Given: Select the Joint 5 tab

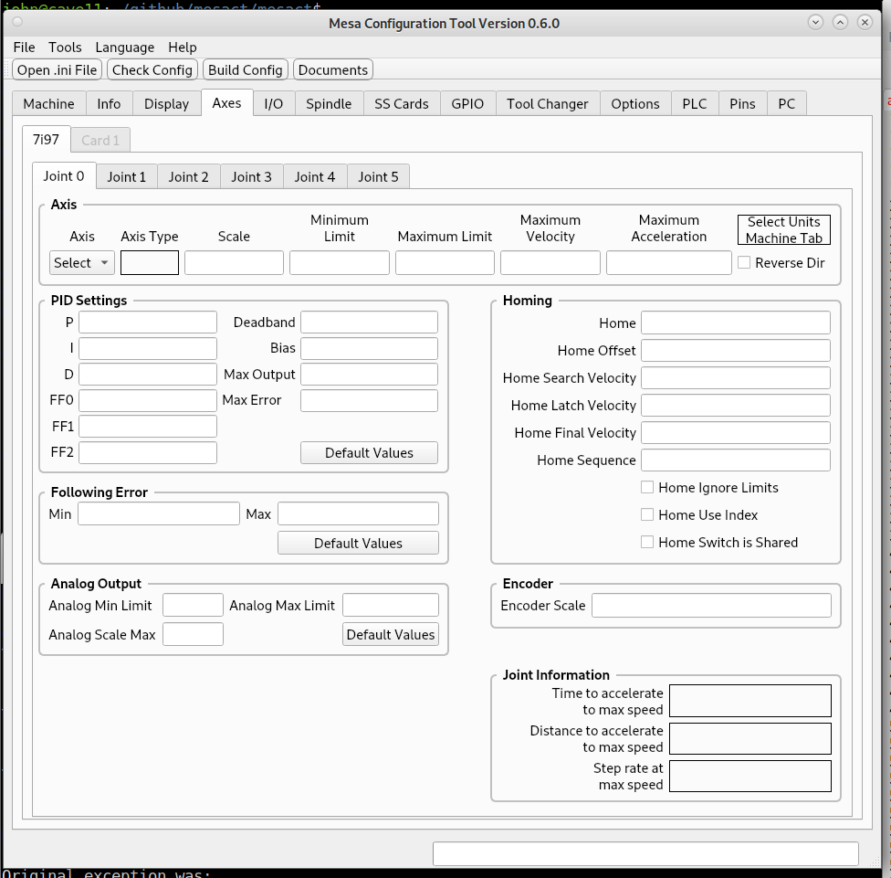Looking at the screenshot, I should 378,177.
